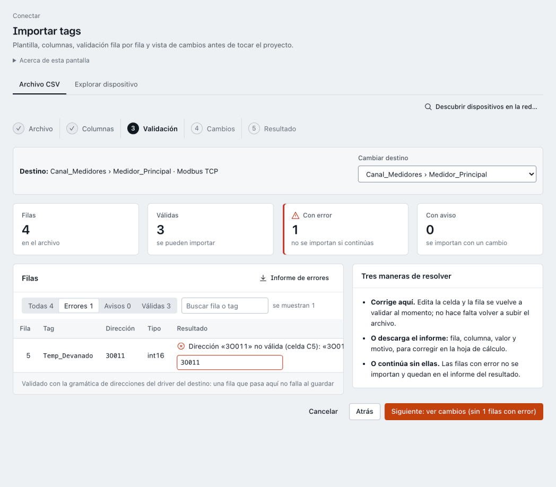Select the Errores 1 filter
This screenshot has width=556, height=487.
[79, 306]
